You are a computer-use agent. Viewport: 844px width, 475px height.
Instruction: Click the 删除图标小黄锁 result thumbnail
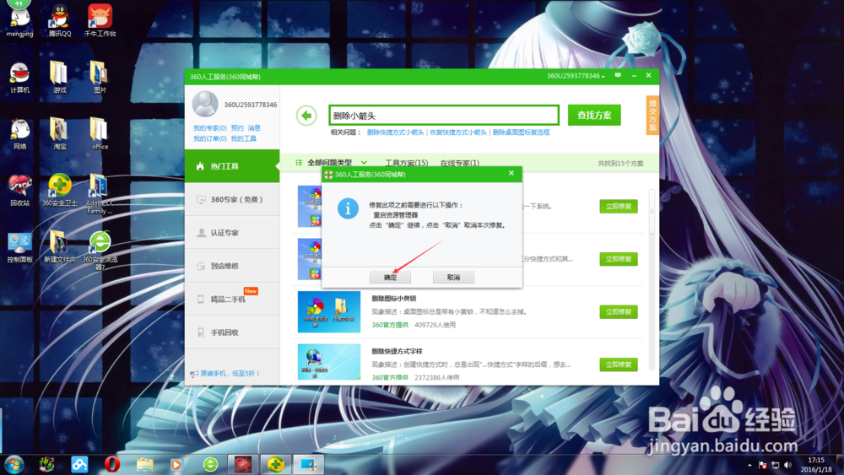[x=329, y=312]
